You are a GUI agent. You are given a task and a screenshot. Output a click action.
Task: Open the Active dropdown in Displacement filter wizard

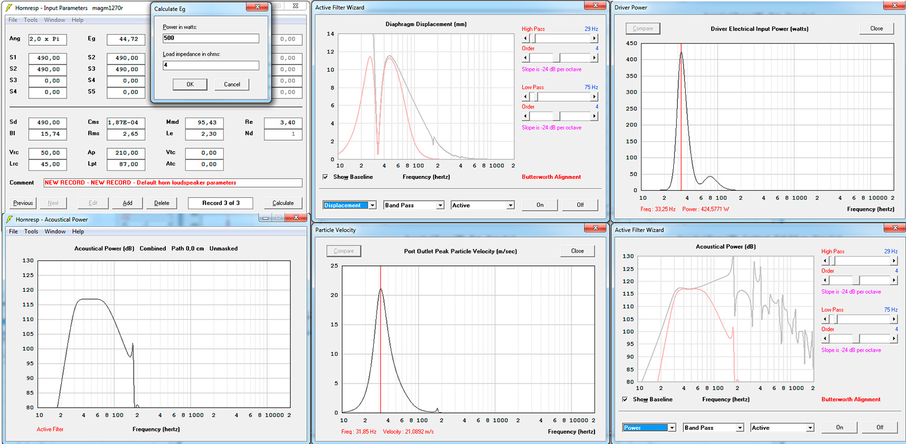pyautogui.click(x=510, y=205)
